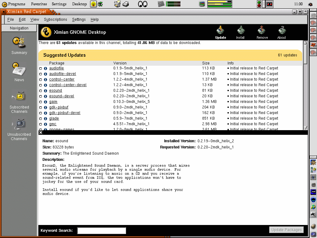The width and height of the screenshot is (317, 238).
Task: Click the Keyword Search input field
Action: [102, 231]
